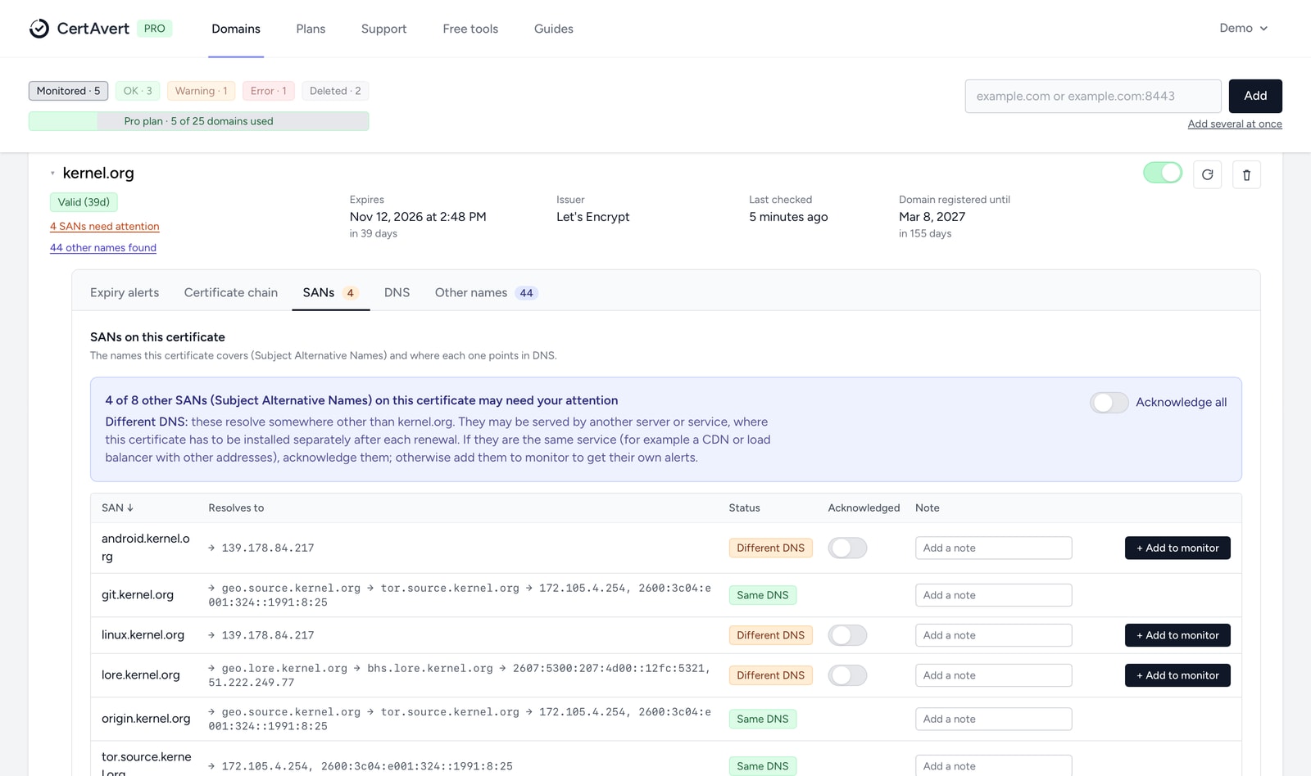Open the Plans nav item
Screen dimensions: 1311x776
(x=311, y=29)
